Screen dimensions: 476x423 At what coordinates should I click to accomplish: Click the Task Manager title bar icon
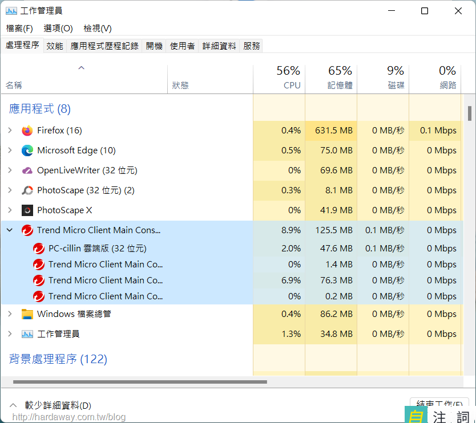pos(11,11)
